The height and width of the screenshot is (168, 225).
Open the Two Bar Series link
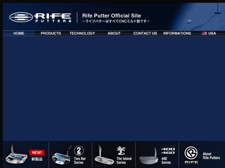tap(80, 160)
